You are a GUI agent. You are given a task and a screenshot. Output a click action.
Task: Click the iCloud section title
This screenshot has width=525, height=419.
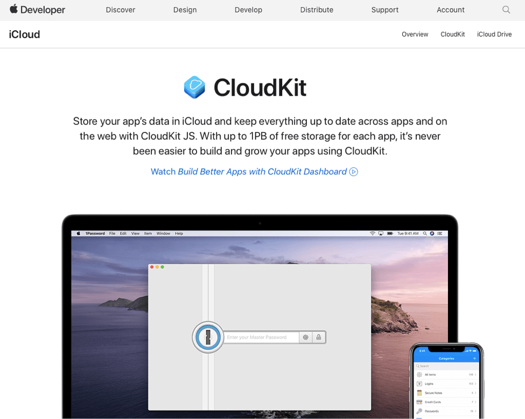click(24, 34)
